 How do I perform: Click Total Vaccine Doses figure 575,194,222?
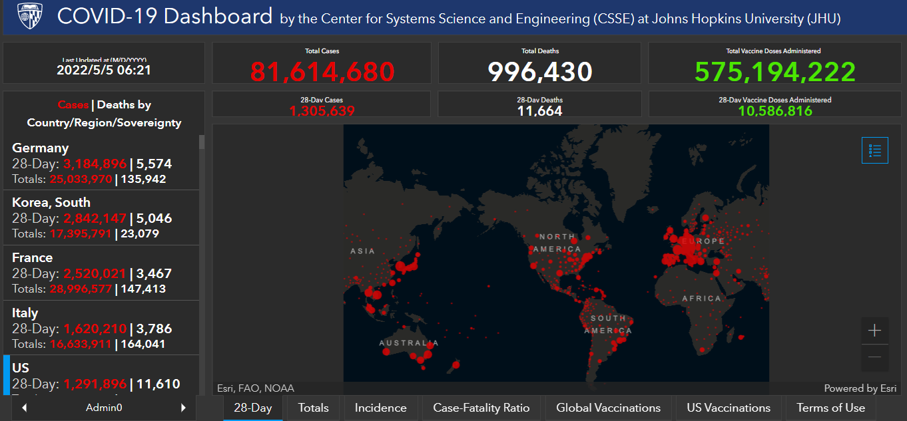point(774,71)
